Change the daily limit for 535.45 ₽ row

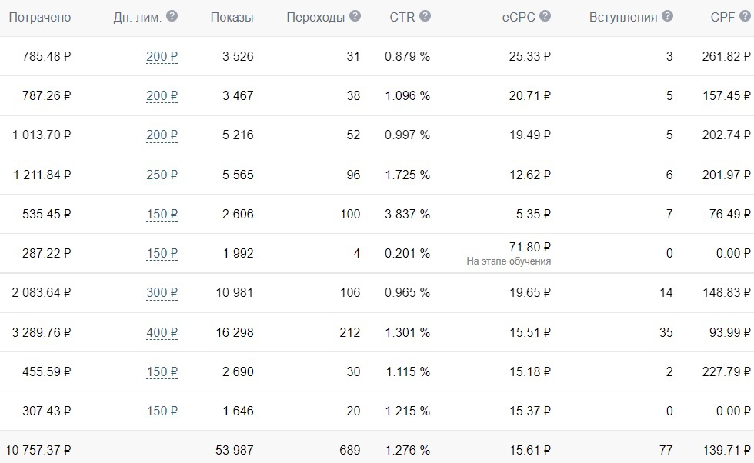(x=162, y=214)
